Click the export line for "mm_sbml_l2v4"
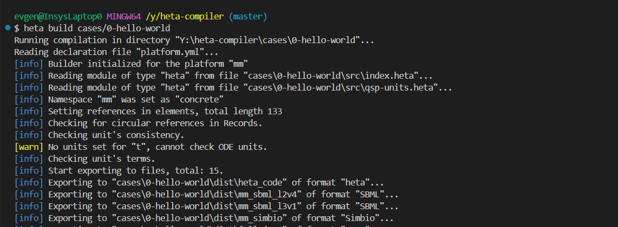The image size is (618, 227). point(206,195)
